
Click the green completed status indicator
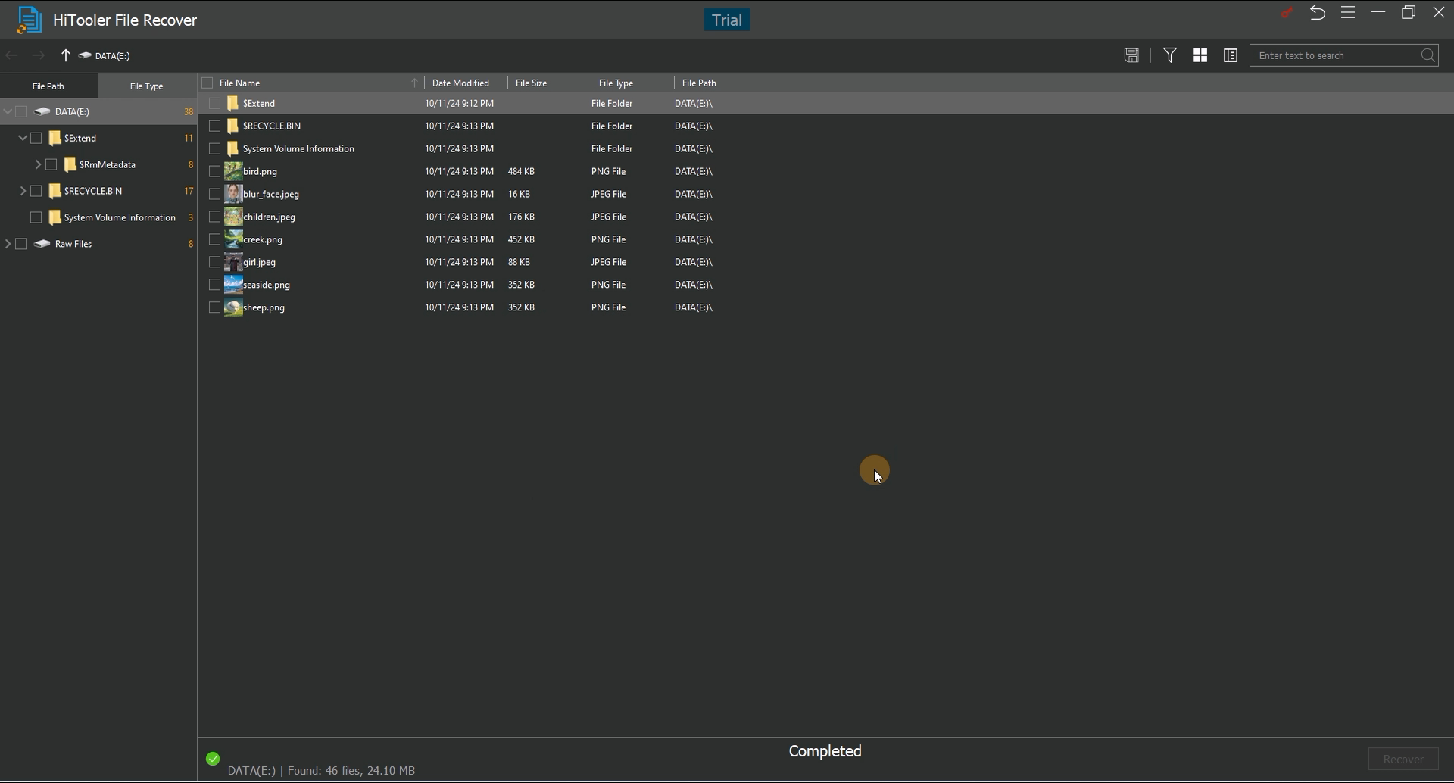(212, 757)
